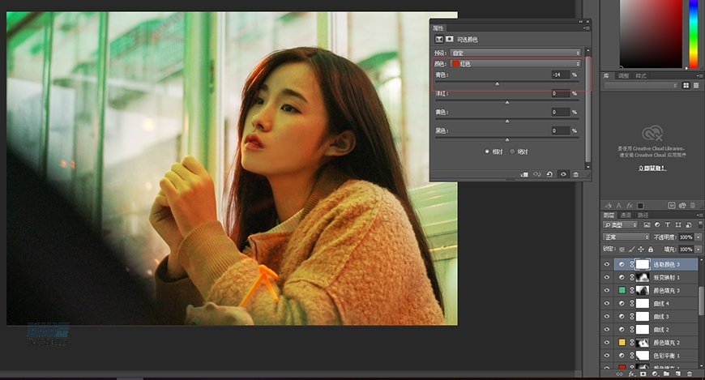The width and height of the screenshot is (705, 380).
Task: Toggle visibility of 渐变映射 1 layer
Action: 607,277
